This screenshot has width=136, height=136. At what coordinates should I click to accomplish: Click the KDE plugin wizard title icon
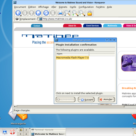[x=56, y=40]
